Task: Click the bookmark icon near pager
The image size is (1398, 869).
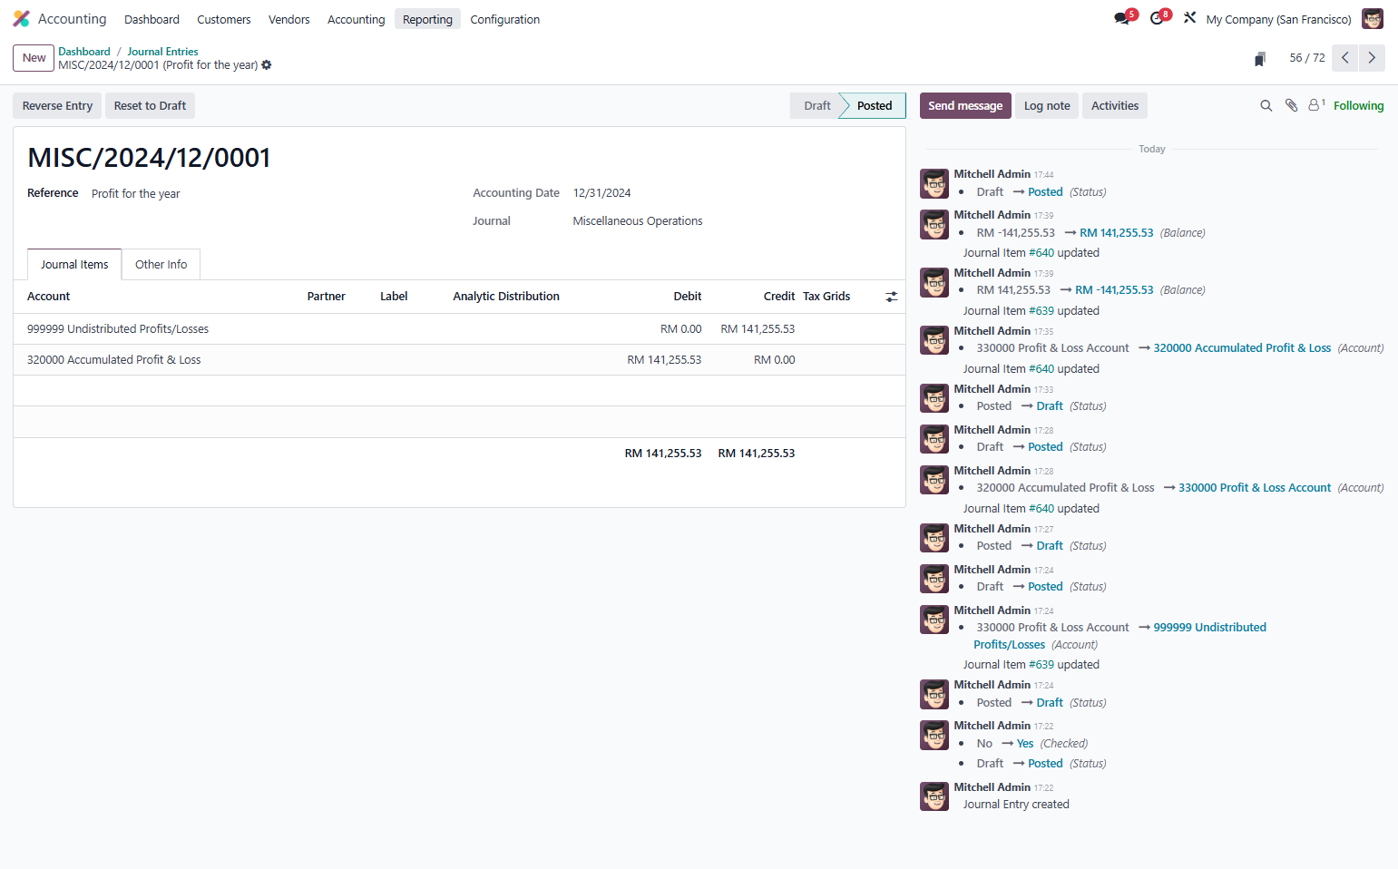Action: (x=1260, y=59)
